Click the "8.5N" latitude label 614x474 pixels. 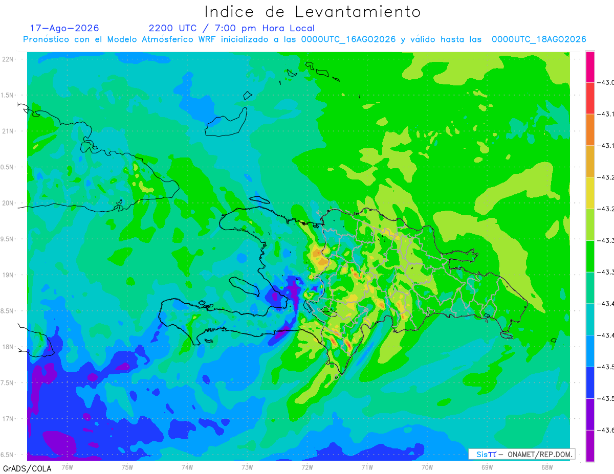pyautogui.click(x=8, y=311)
